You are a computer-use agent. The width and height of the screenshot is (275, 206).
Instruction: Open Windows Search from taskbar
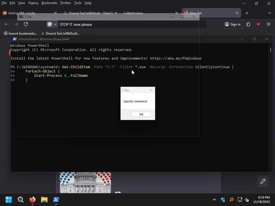(x=20, y=200)
